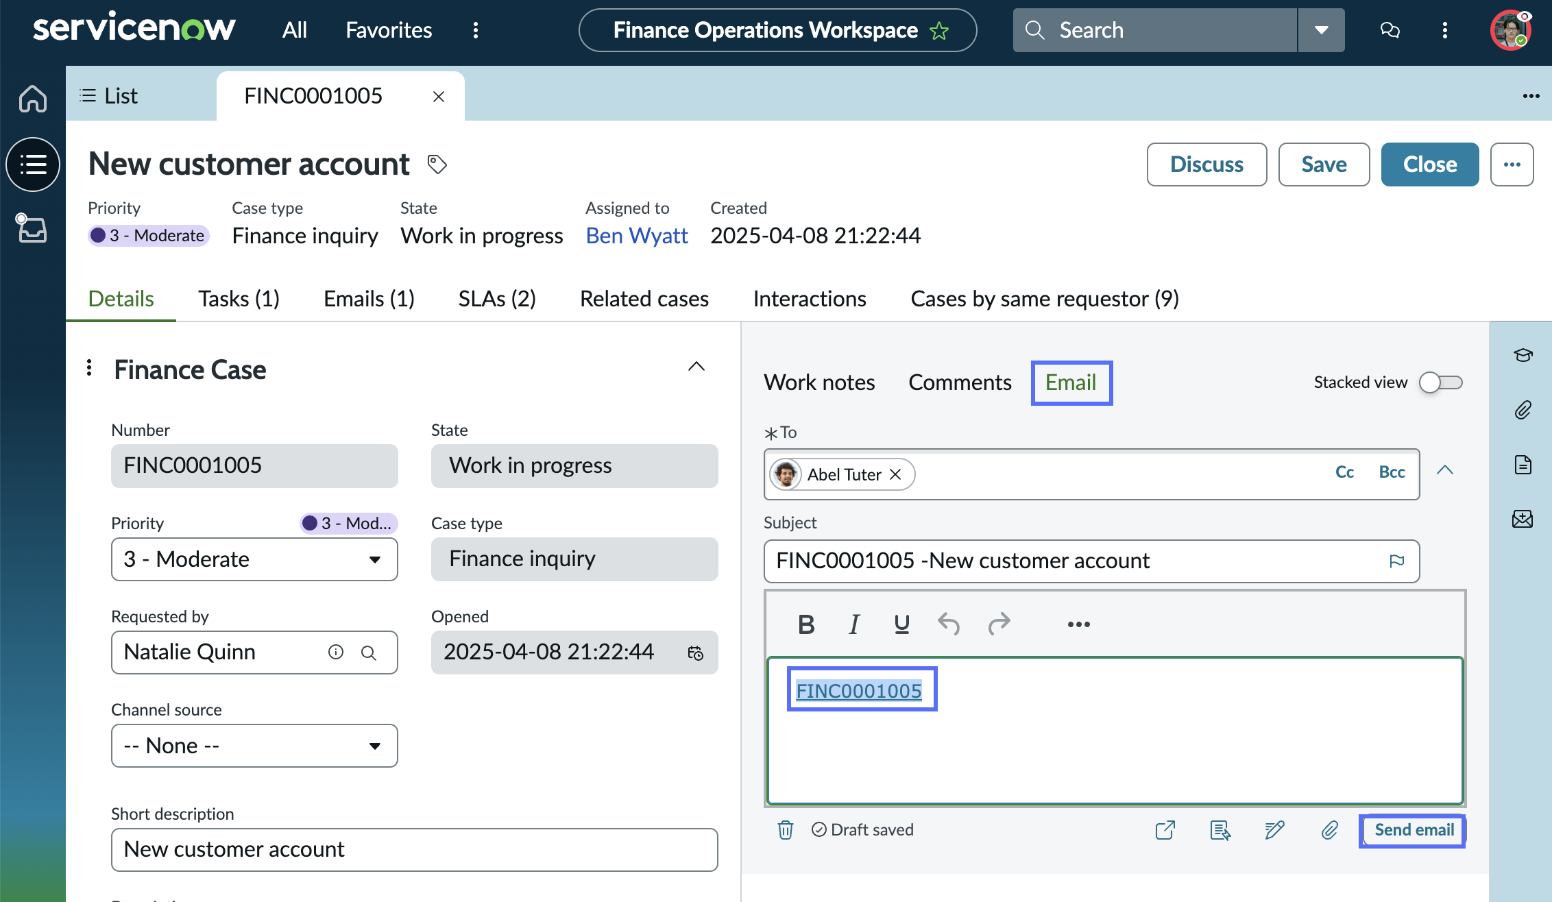Open the templates document icon in sidebar

click(1523, 465)
